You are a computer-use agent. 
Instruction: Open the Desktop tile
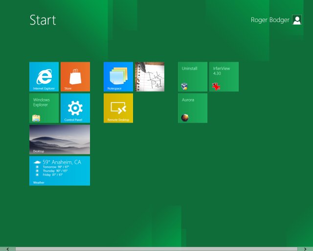coord(60,140)
